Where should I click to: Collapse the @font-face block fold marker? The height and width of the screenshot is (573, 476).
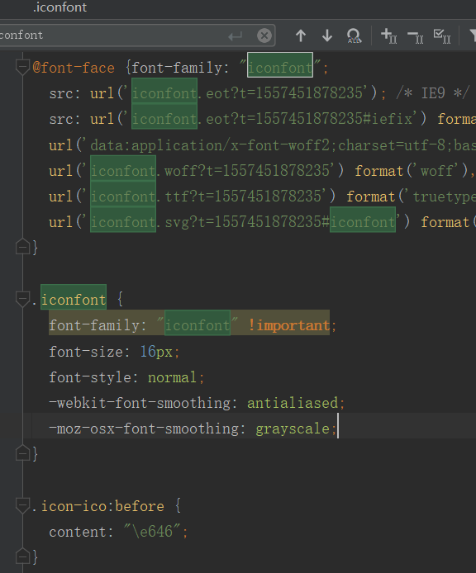pos(22,67)
